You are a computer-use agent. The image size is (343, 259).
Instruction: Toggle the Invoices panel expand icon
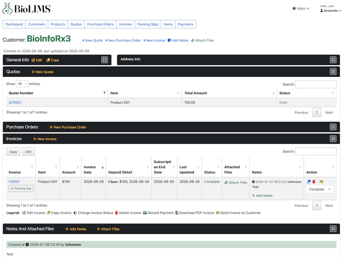pyautogui.click(x=333, y=139)
